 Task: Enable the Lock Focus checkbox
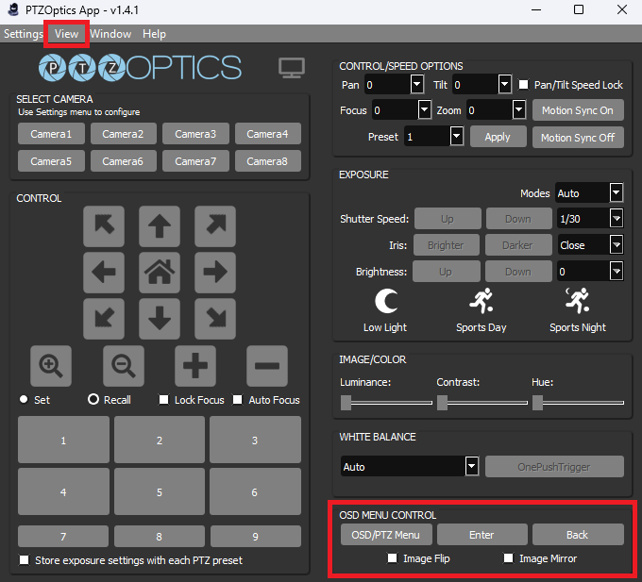[164, 400]
